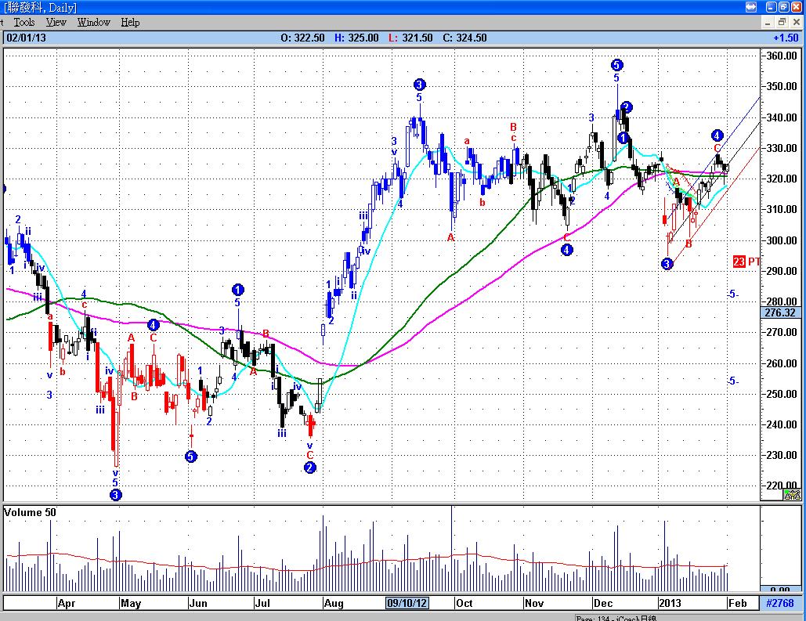Select the circled 5 wave label at December peak

click(617, 65)
